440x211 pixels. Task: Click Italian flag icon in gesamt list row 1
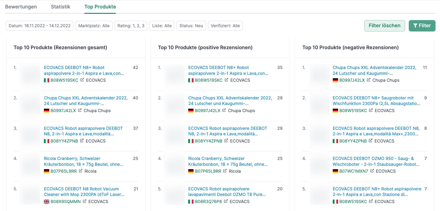(x=47, y=80)
